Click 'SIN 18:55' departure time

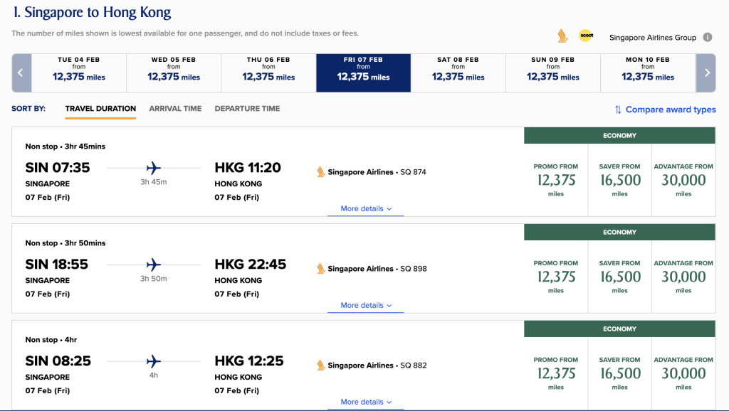(57, 265)
